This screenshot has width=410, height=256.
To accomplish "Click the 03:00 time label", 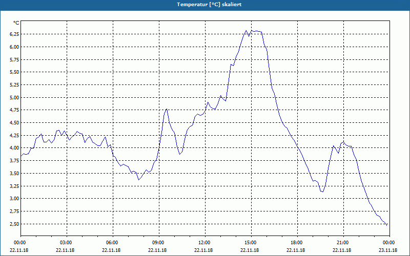I will (67, 242).
